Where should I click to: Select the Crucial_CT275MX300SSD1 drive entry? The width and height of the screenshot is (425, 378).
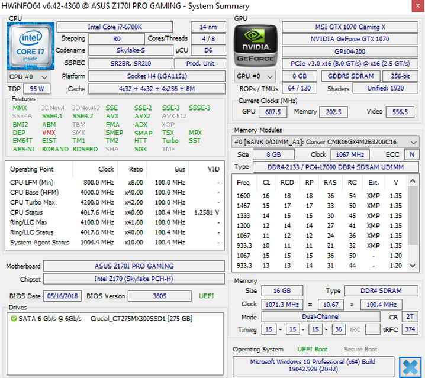(102, 319)
